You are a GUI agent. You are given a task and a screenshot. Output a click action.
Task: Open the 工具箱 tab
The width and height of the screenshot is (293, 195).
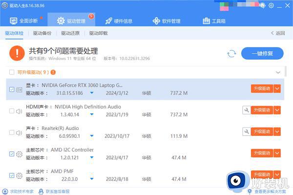pos(214,21)
